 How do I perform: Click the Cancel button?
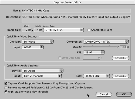(x=104, y=94)
